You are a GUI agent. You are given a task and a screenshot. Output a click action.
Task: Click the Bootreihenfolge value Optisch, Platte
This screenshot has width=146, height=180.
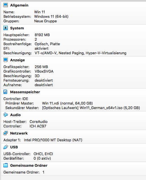click(x=47, y=44)
